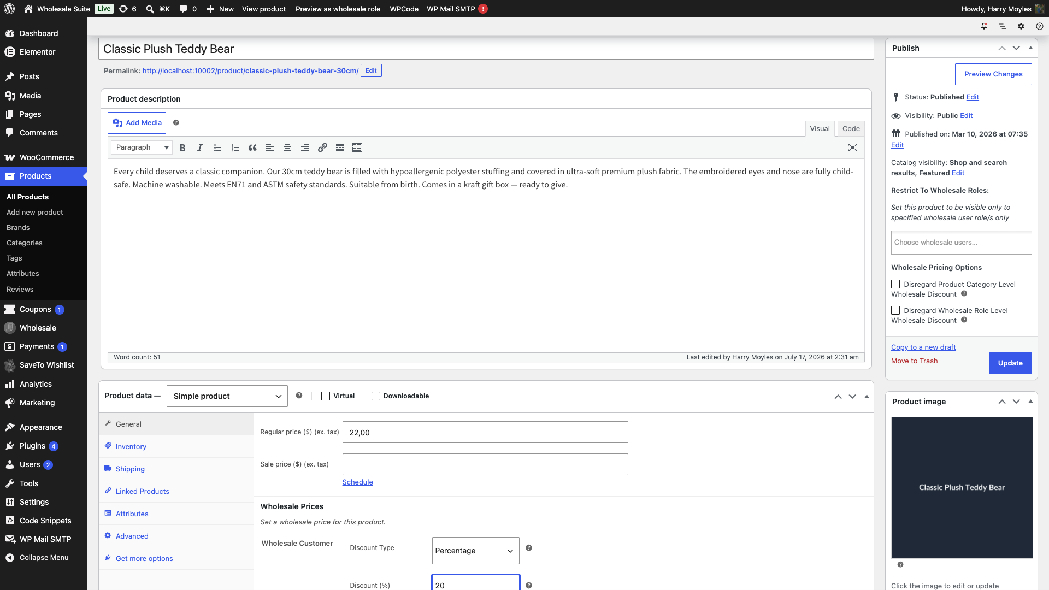Viewport: 1049px width, 590px height.
Task: Click Preview as wholesale role
Action: coord(338,9)
